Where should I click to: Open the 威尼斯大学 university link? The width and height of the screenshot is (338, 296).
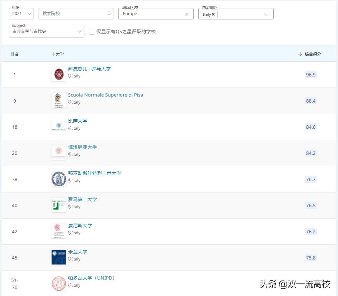click(80, 225)
